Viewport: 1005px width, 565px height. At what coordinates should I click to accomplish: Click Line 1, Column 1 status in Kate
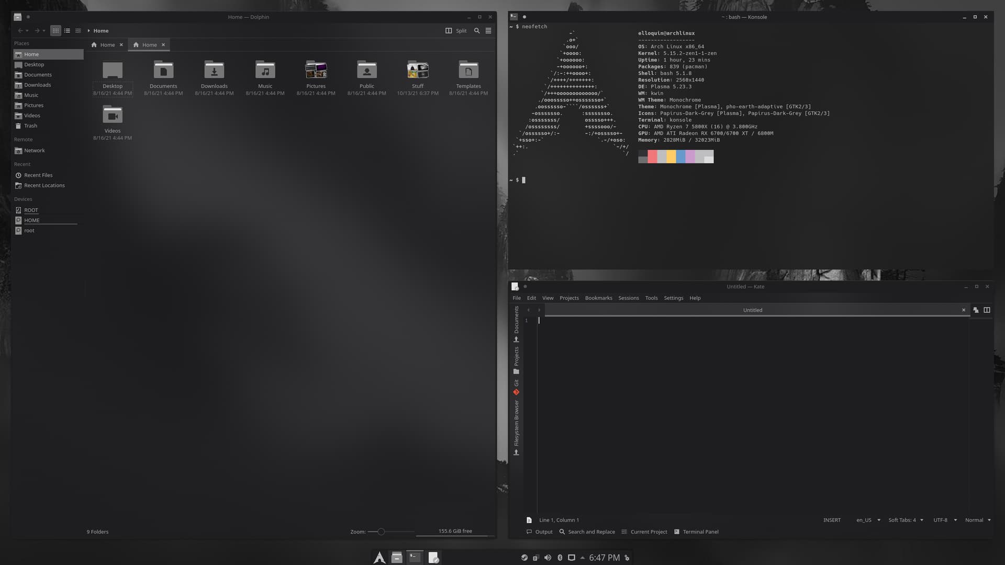click(559, 521)
